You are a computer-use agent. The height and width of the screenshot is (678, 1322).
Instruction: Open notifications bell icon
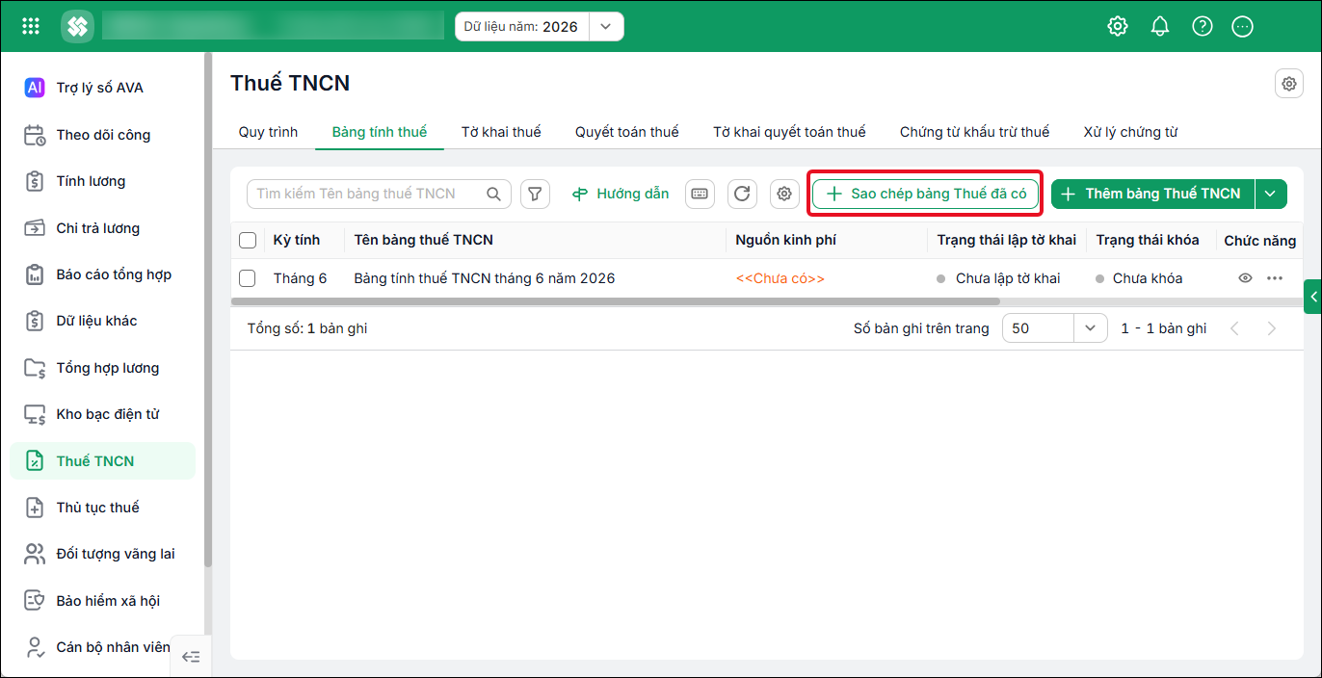(1160, 26)
